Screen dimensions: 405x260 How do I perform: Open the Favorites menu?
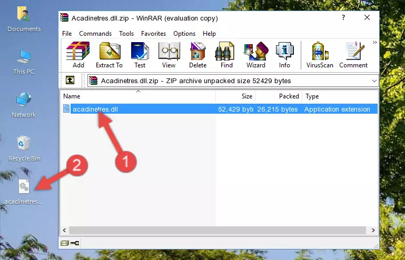tap(153, 34)
